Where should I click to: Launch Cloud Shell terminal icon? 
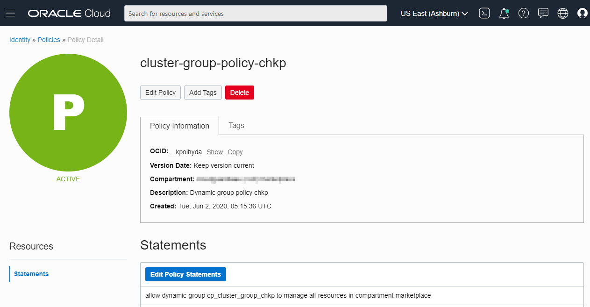pos(484,14)
